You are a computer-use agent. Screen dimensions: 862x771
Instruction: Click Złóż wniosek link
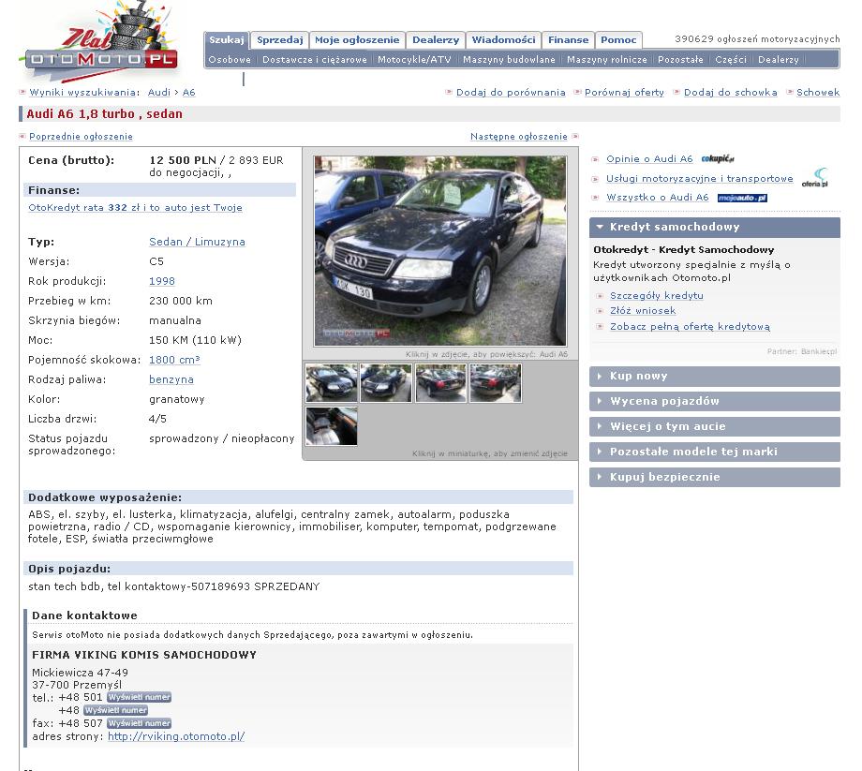click(x=643, y=311)
